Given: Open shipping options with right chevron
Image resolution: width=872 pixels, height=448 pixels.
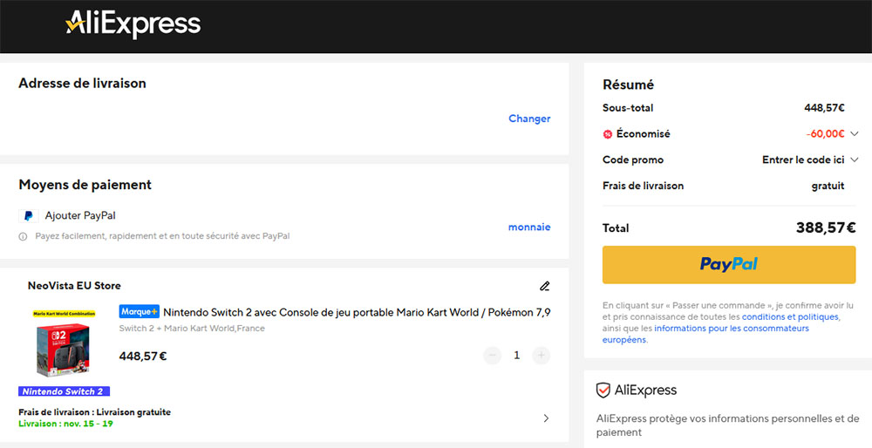Looking at the screenshot, I should tap(546, 418).
